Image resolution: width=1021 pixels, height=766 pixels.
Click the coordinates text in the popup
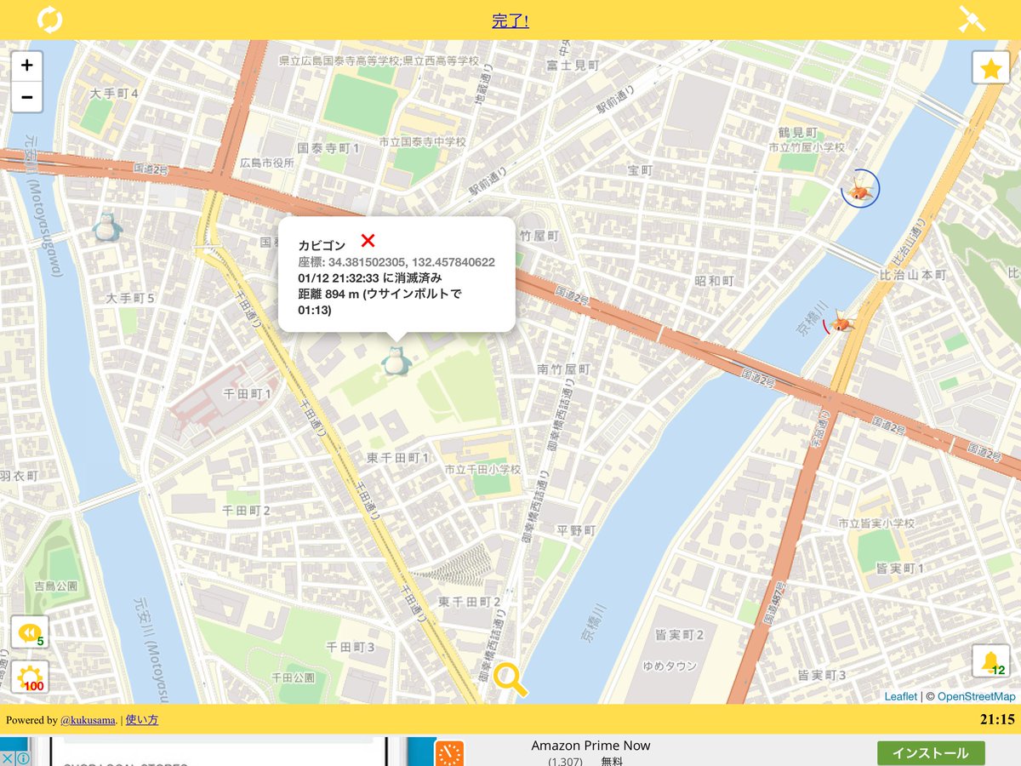pos(396,262)
